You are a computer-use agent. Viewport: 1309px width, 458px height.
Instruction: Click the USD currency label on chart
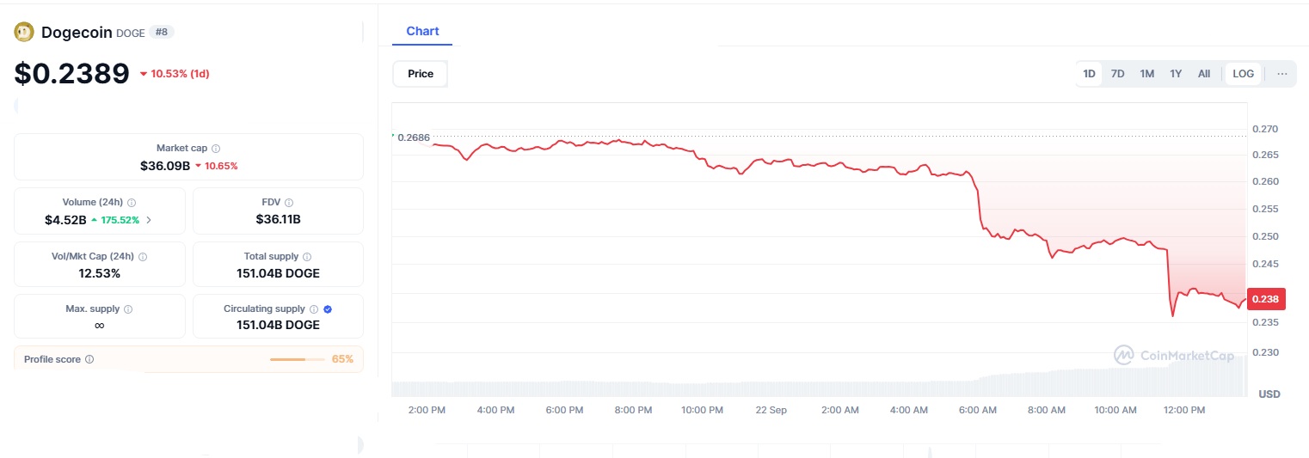point(1269,394)
